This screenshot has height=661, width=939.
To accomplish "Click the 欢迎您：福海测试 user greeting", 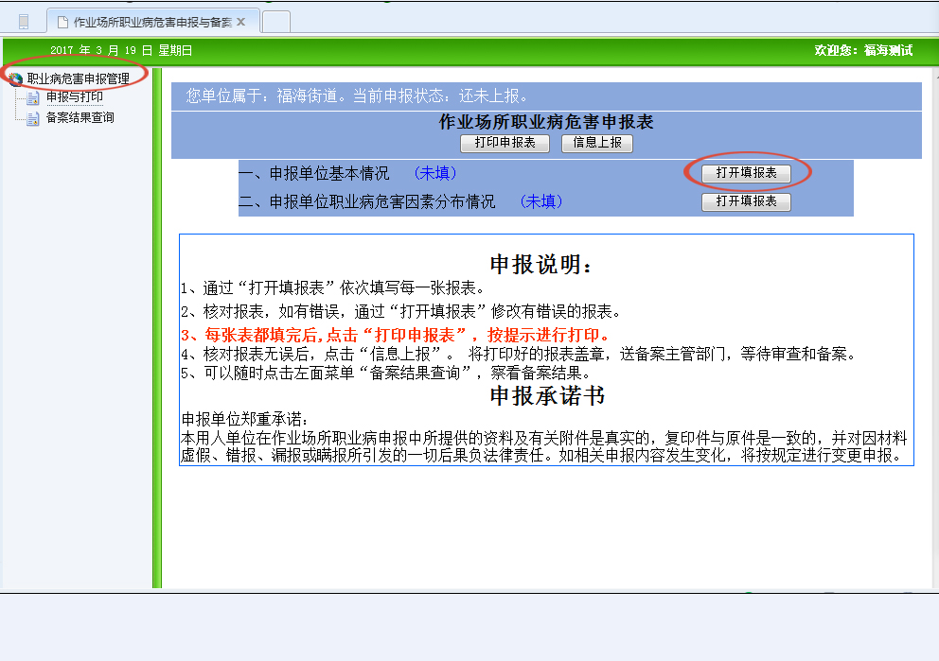I will [x=862, y=50].
